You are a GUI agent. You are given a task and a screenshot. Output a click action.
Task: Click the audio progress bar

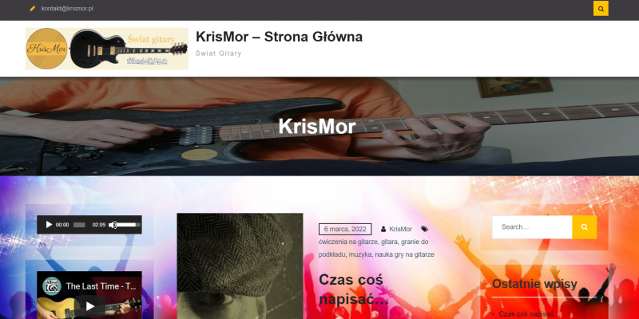pos(79,225)
